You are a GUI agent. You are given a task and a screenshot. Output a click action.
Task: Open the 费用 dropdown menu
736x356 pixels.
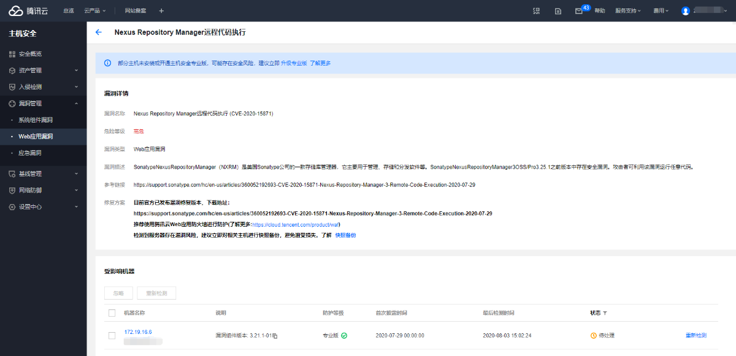[x=661, y=10]
